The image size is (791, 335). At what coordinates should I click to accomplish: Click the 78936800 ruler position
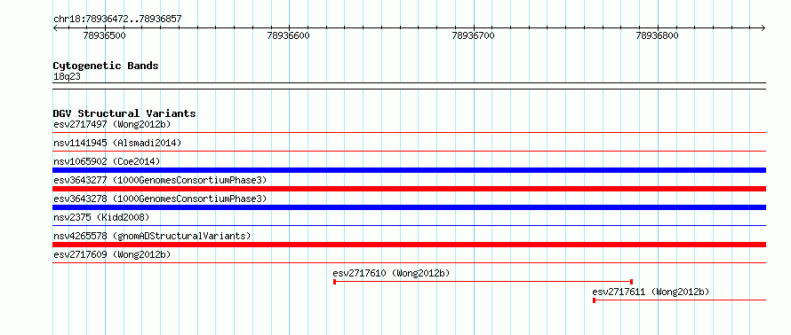658,35
